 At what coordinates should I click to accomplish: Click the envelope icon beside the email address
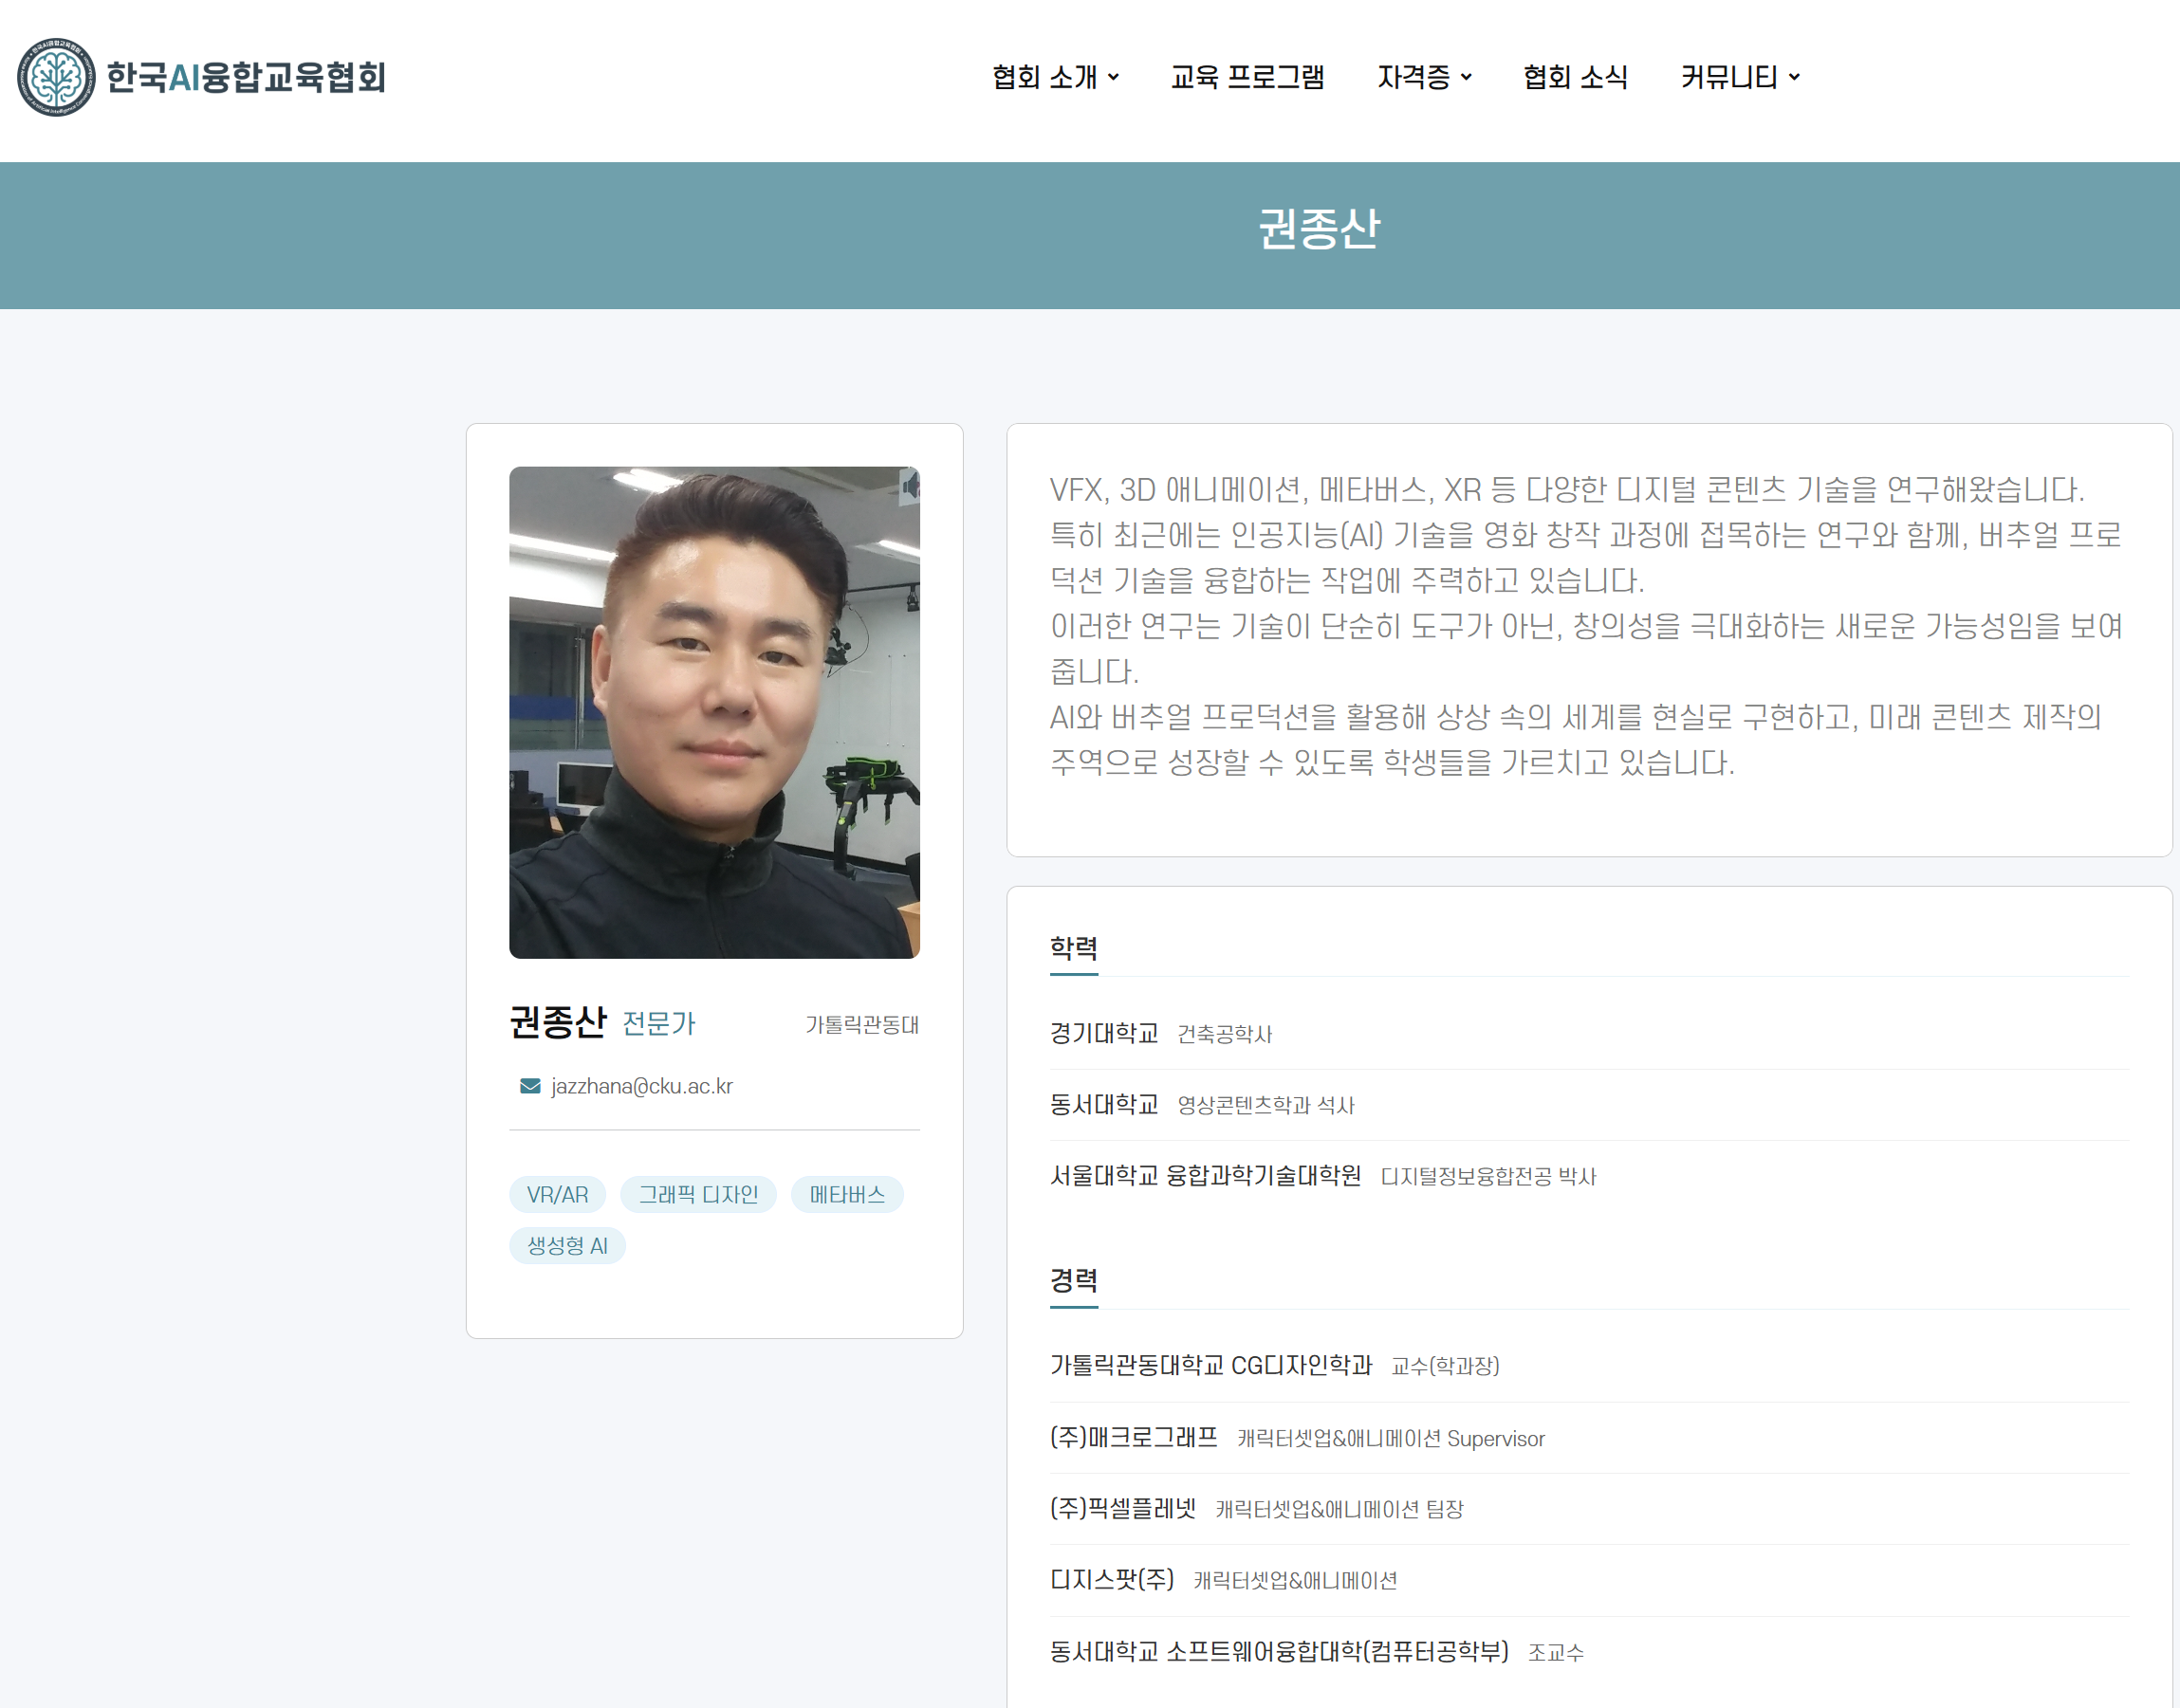[x=528, y=1086]
